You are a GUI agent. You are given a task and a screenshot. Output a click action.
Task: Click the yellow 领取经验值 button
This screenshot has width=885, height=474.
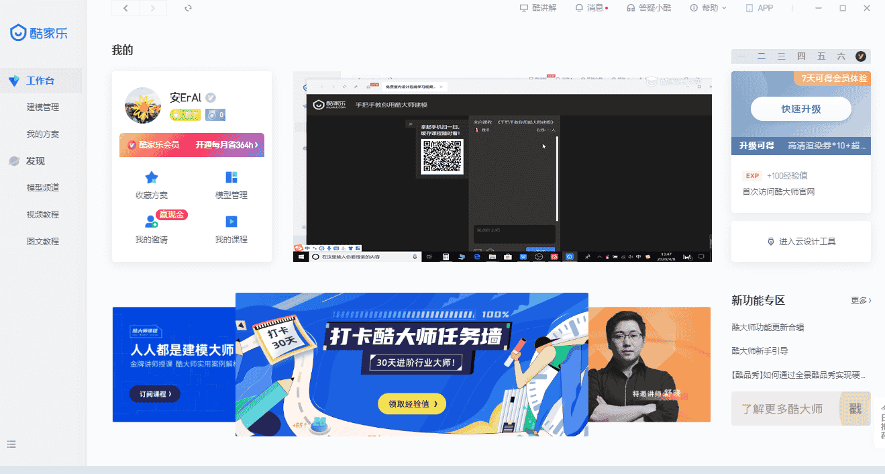[411, 404]
